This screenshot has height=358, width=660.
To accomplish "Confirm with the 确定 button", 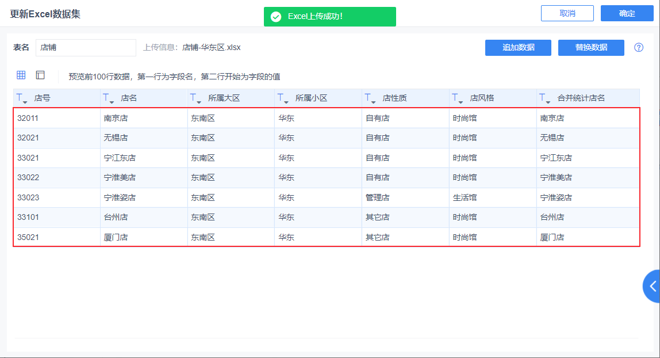I will click(x=627, y=13).
